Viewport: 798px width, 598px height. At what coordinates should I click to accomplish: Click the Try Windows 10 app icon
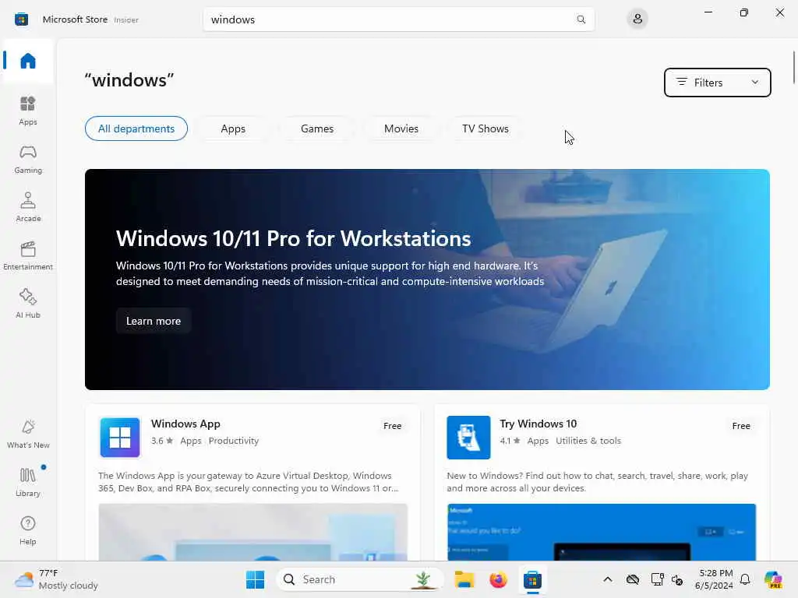click(x=468, y=438)
